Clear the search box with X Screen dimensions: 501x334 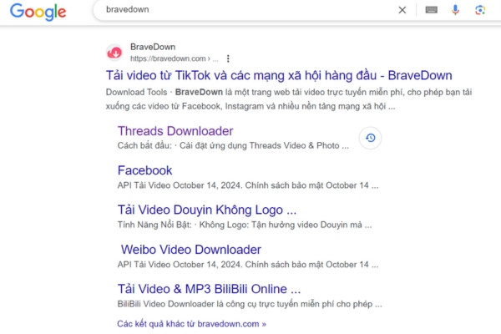click(x=402, y=10)
